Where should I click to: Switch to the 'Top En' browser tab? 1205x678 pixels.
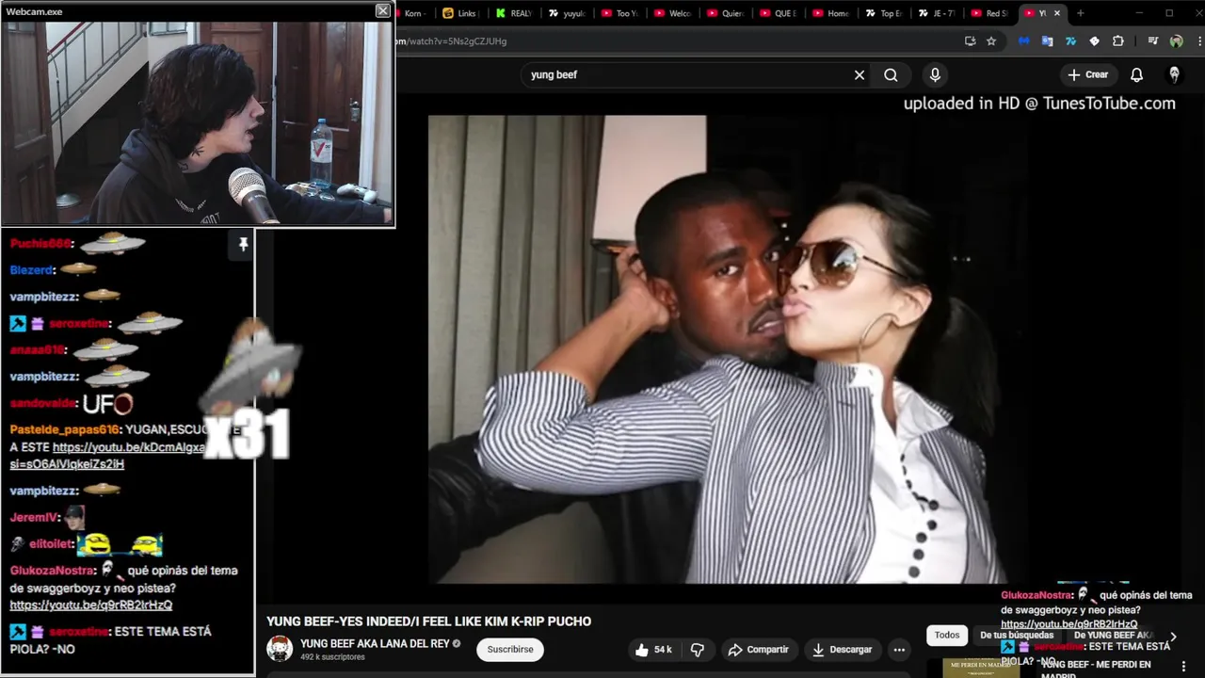click(883, 13)
